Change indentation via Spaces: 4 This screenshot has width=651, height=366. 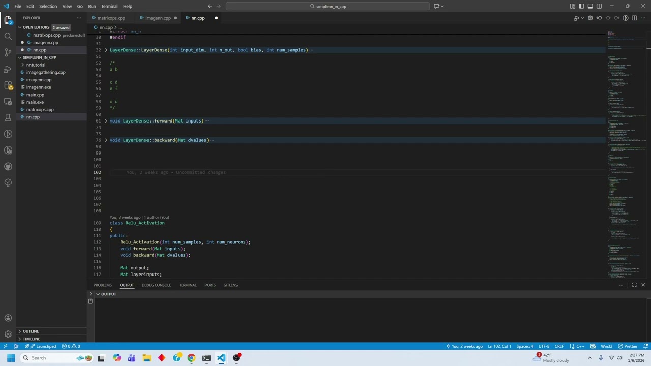[525, 346]
